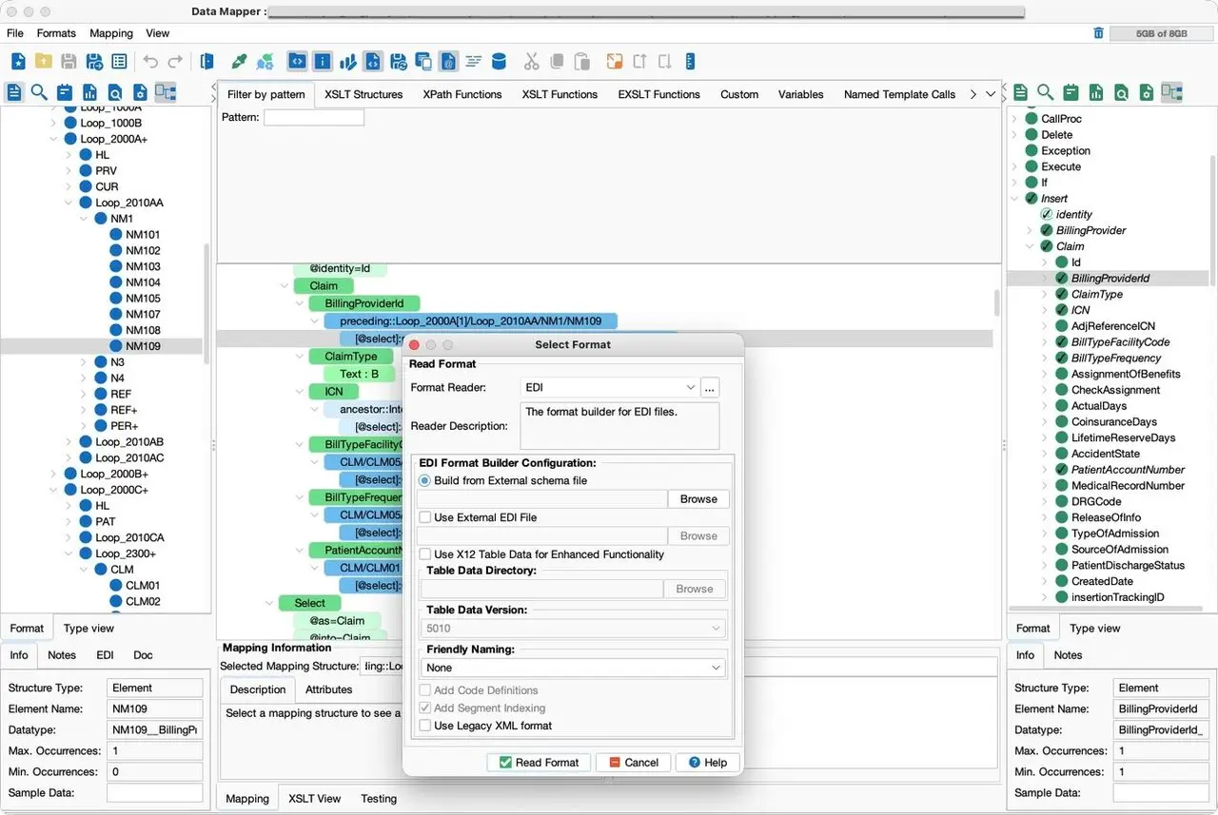Click the blue vertical bar icon ending the toolbar
The height and width of the screenshot is (815, 1218).
click(x=690, y=62)
